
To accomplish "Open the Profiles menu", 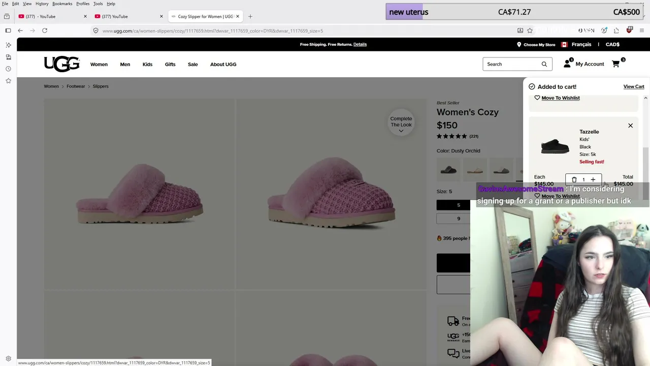I will (83, 4).
